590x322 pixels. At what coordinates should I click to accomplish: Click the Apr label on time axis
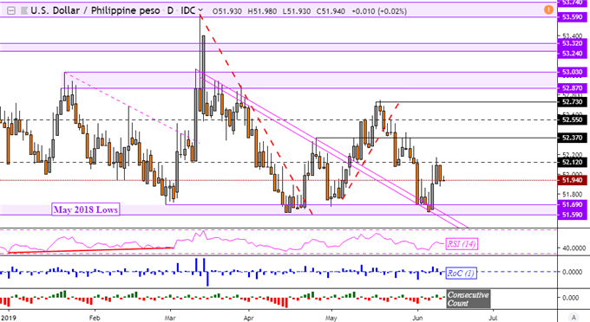[249, 318]
